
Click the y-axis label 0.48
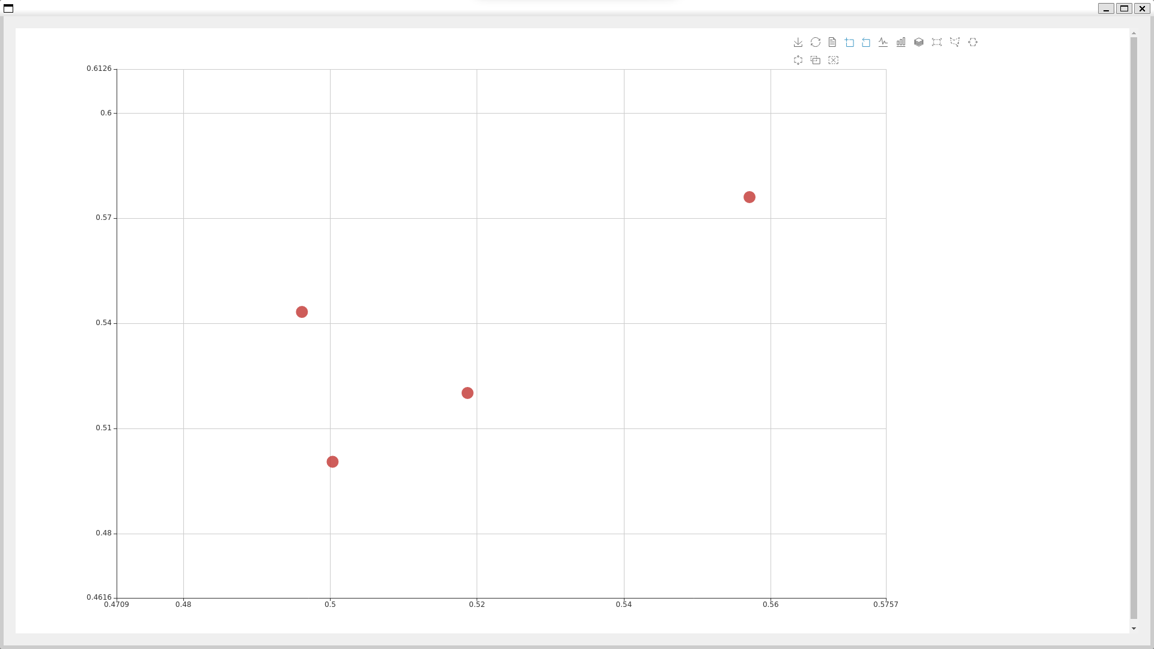tap(104, 533)
